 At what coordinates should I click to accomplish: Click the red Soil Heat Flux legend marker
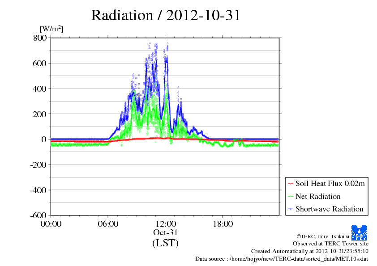[291, 184]
